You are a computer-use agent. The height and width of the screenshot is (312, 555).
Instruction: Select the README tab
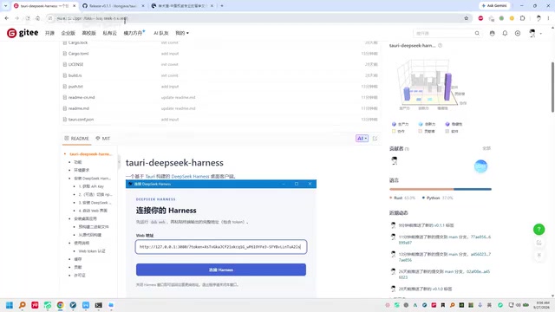pos(76,139)
